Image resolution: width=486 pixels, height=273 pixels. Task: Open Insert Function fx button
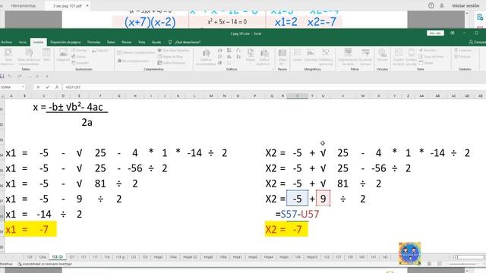point(57,87)
